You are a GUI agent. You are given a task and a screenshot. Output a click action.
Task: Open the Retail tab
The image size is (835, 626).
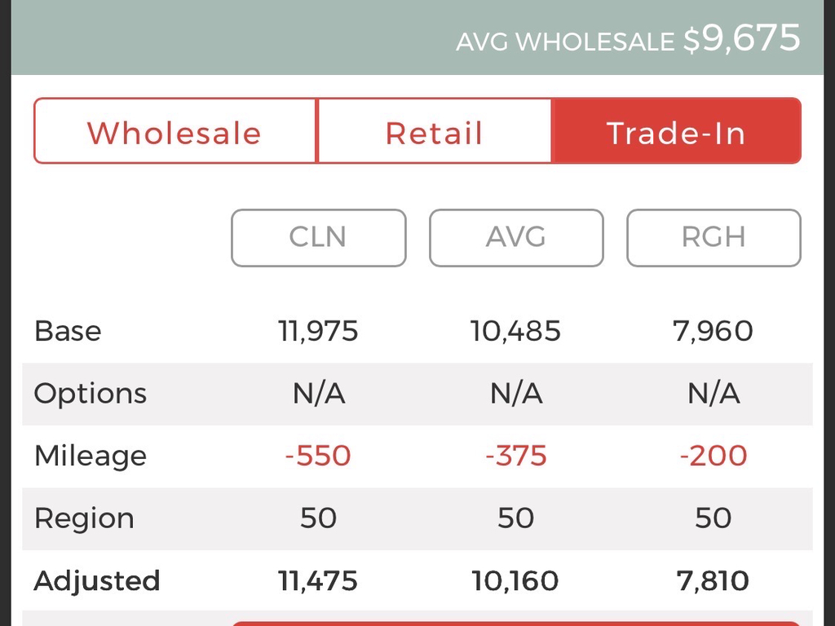coord(434,132)
